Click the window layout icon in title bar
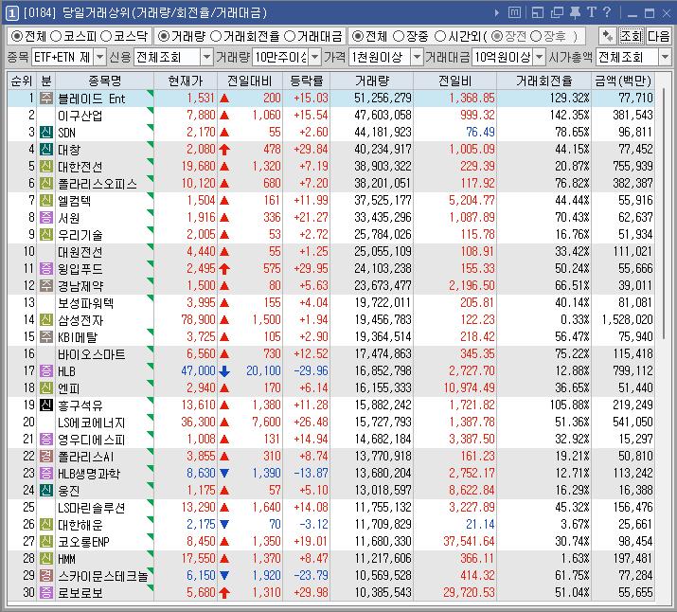This screenshot has width=677, height=612. click(538, 13)
